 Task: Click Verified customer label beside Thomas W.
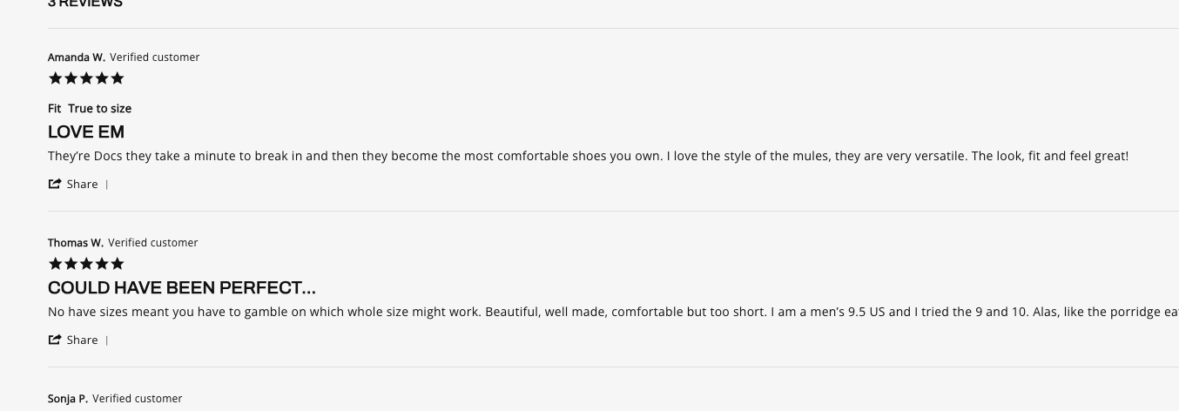(153, 243)
